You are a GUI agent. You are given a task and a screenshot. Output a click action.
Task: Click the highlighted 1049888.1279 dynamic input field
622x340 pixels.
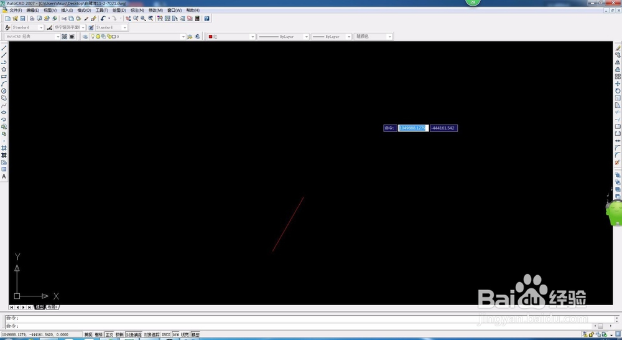point(414,128)
